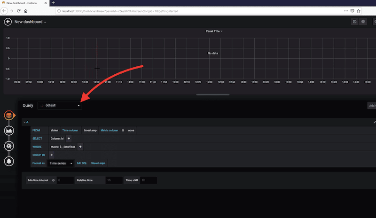
Task: Click the Relative time input field
Action: (114, 180)
